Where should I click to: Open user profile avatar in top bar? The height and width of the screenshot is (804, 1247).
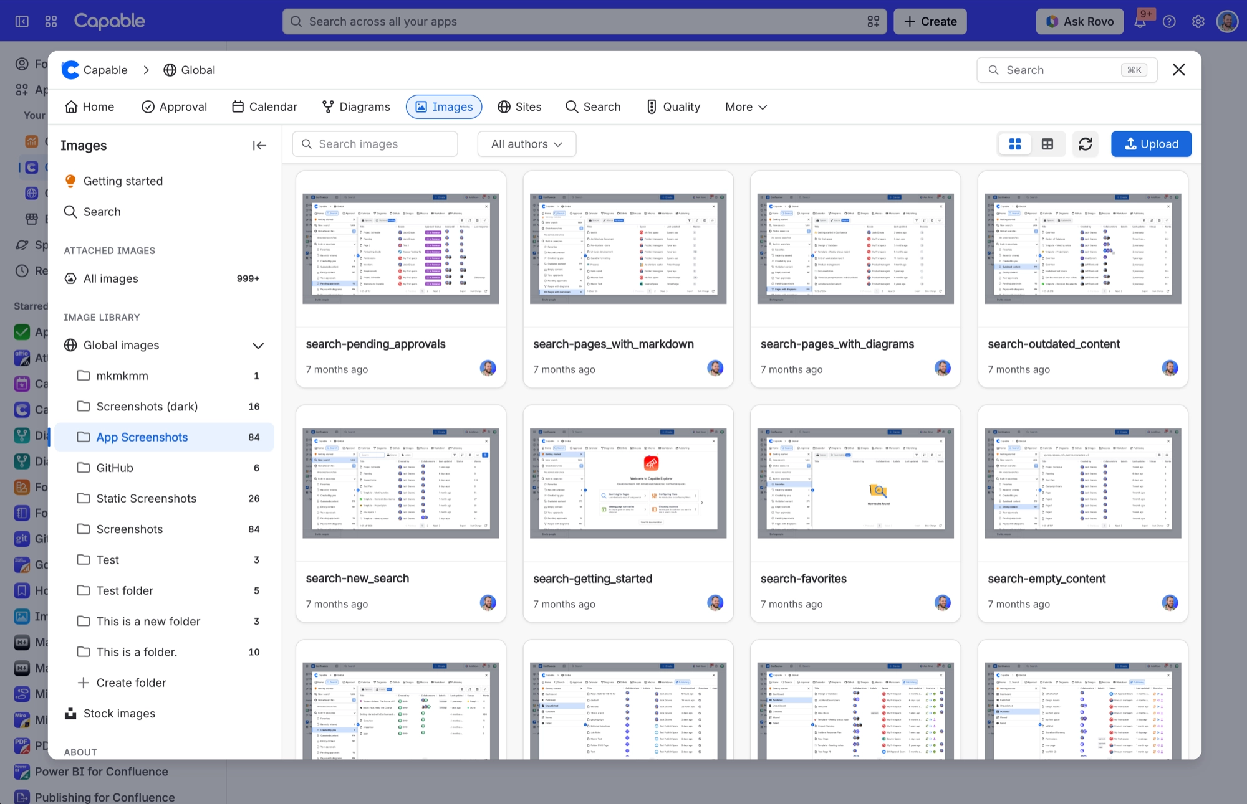tap(1227, 21)
